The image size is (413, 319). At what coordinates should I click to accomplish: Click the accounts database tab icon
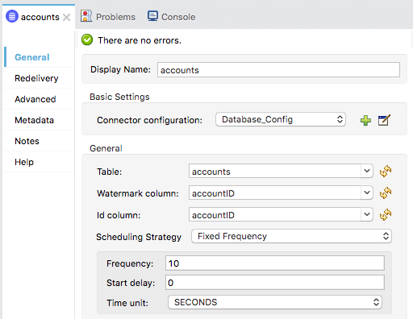pos(12,16)
